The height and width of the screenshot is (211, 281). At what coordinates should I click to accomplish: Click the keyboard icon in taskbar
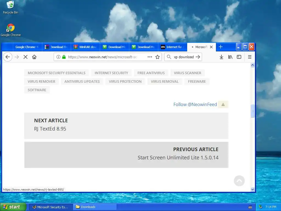[x=250, y=207]
